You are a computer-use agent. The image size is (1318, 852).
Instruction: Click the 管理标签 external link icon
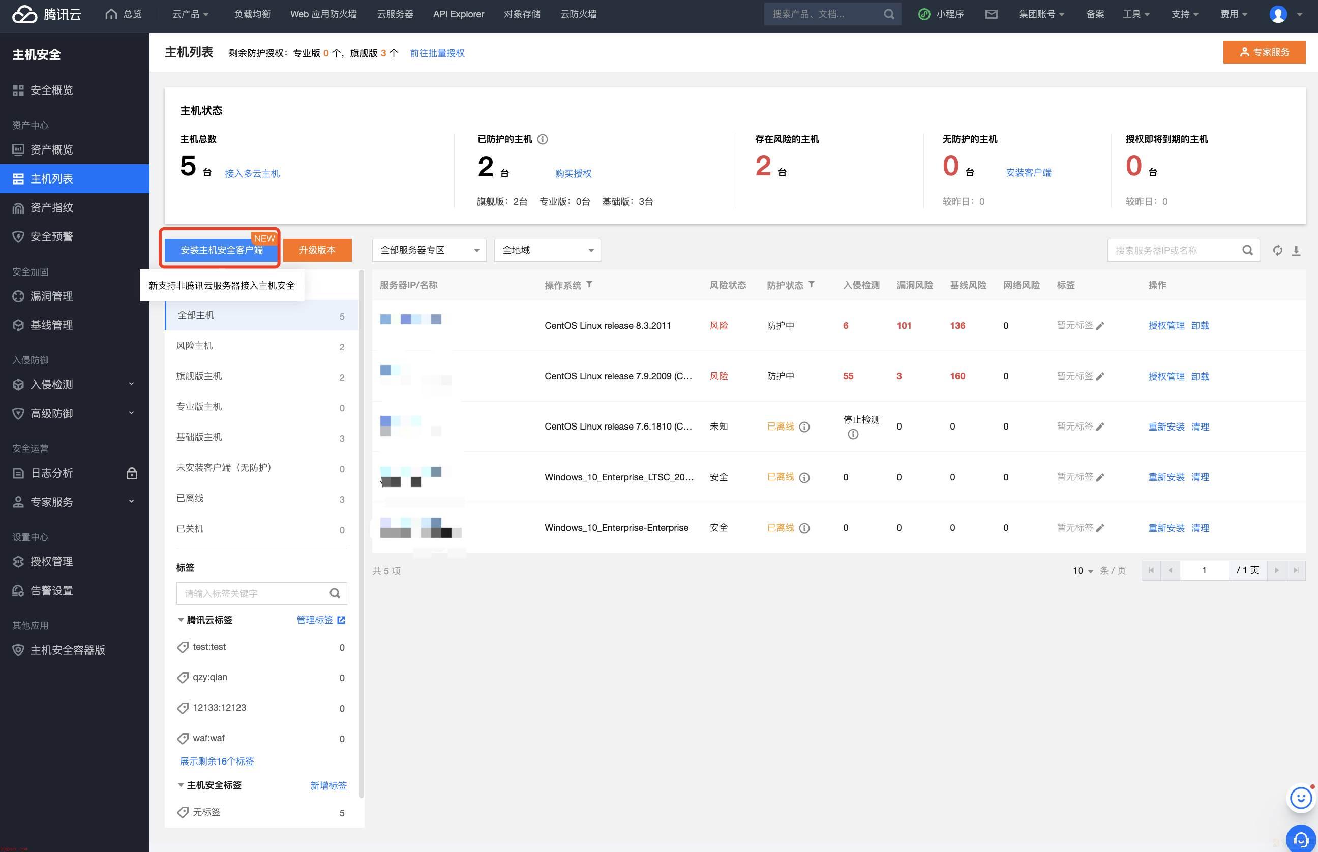[341, 620]
